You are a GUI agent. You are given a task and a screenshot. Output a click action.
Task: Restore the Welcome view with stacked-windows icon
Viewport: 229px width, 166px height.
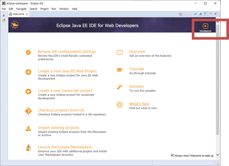[216, 14]
